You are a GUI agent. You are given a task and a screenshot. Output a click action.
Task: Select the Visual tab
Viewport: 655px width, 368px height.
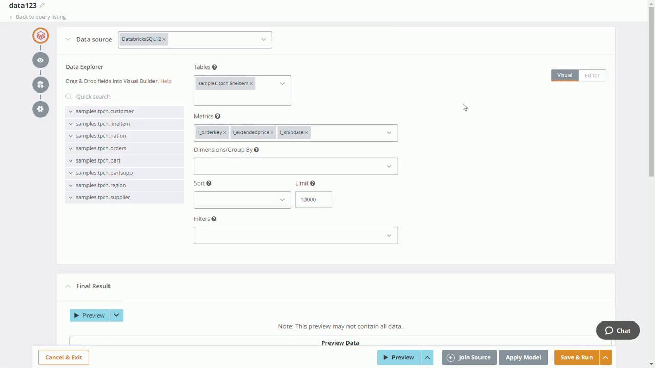564,75
